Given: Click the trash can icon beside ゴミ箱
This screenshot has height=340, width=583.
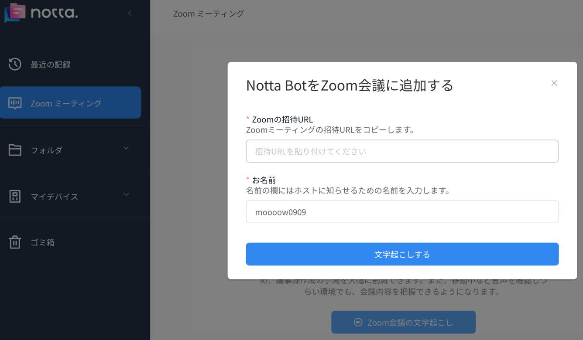Looking at the screenshot, I should (15, 242).
